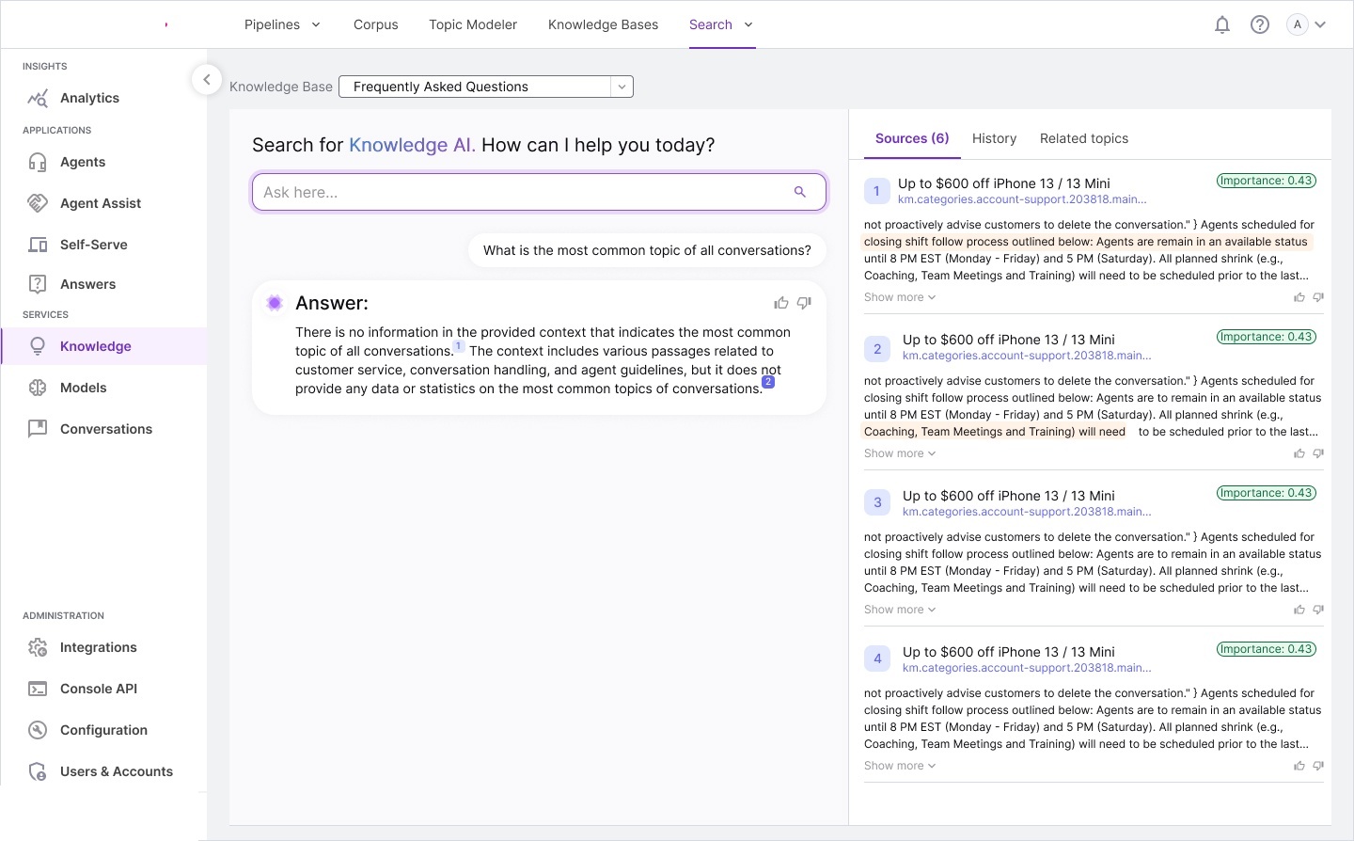Expand the Pipelines menu in top navigation
The image size is (1354, 841).
pyautogui.click(x=282, y=25)
